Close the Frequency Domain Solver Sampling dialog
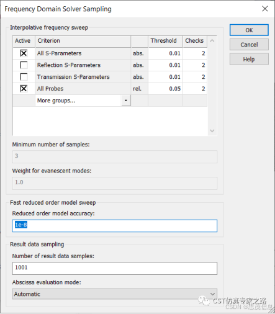Viewport: 275px width, 314px height. (x=265, y=9)
